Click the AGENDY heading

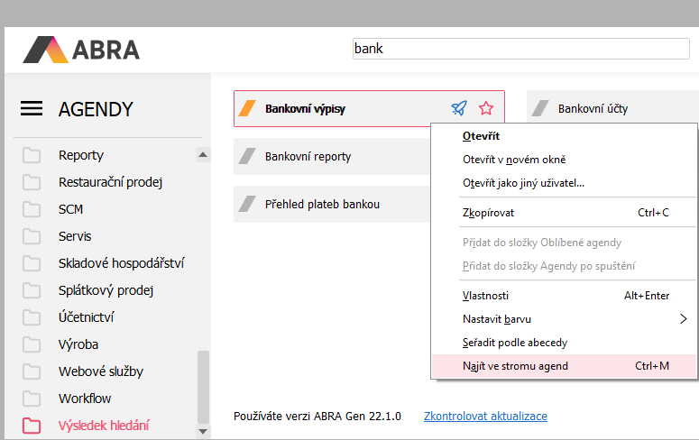pyautogui.click(x=96, y=109)
